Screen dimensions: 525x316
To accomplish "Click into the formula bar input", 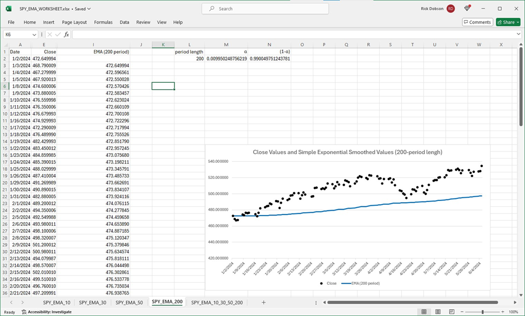I will click(x=294, y=34).
